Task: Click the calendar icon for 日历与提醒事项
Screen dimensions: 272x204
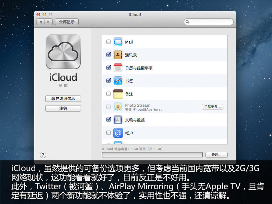Action: pyautogui.click(x=118, y=68)
